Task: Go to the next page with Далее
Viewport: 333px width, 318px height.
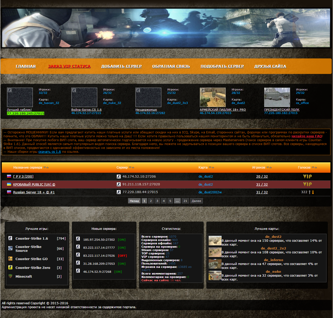Action: pos(196,201)
